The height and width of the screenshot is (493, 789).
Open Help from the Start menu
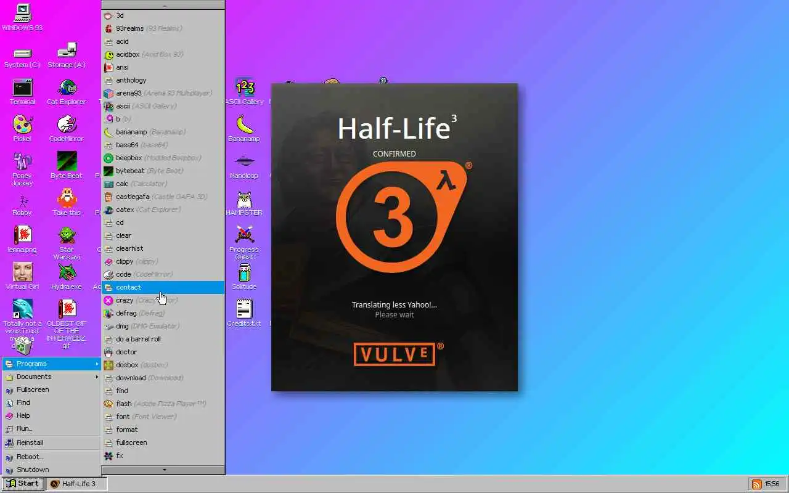coord(51,415)
